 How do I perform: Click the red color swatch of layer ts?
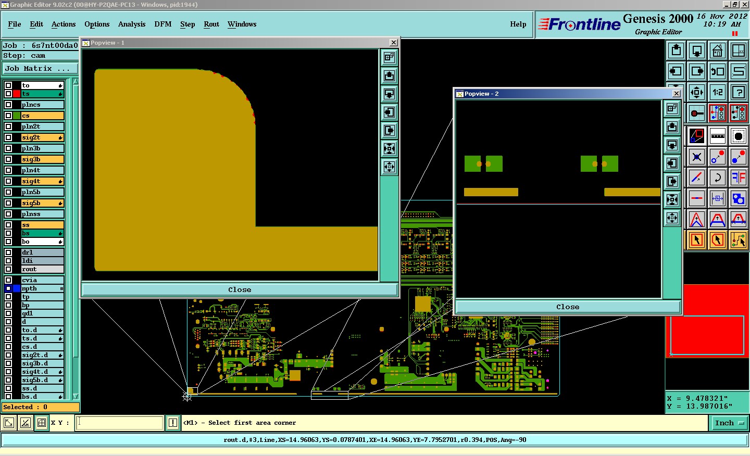17,94
